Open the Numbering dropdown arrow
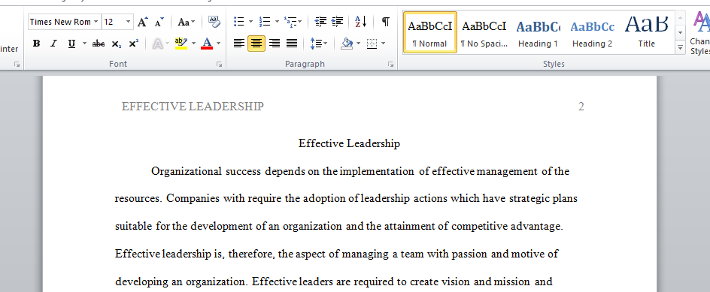 (x=276, y=21)
